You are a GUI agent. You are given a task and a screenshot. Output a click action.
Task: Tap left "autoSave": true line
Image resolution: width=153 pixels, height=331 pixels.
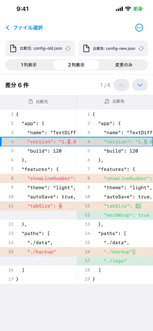pyautogui.click(x=38, y=197)
